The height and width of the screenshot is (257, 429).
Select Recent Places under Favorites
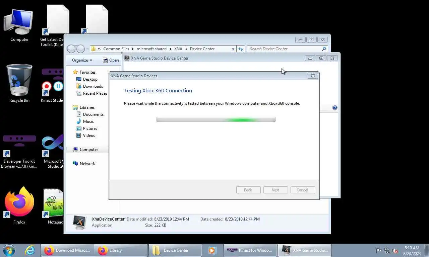[95, 93]
